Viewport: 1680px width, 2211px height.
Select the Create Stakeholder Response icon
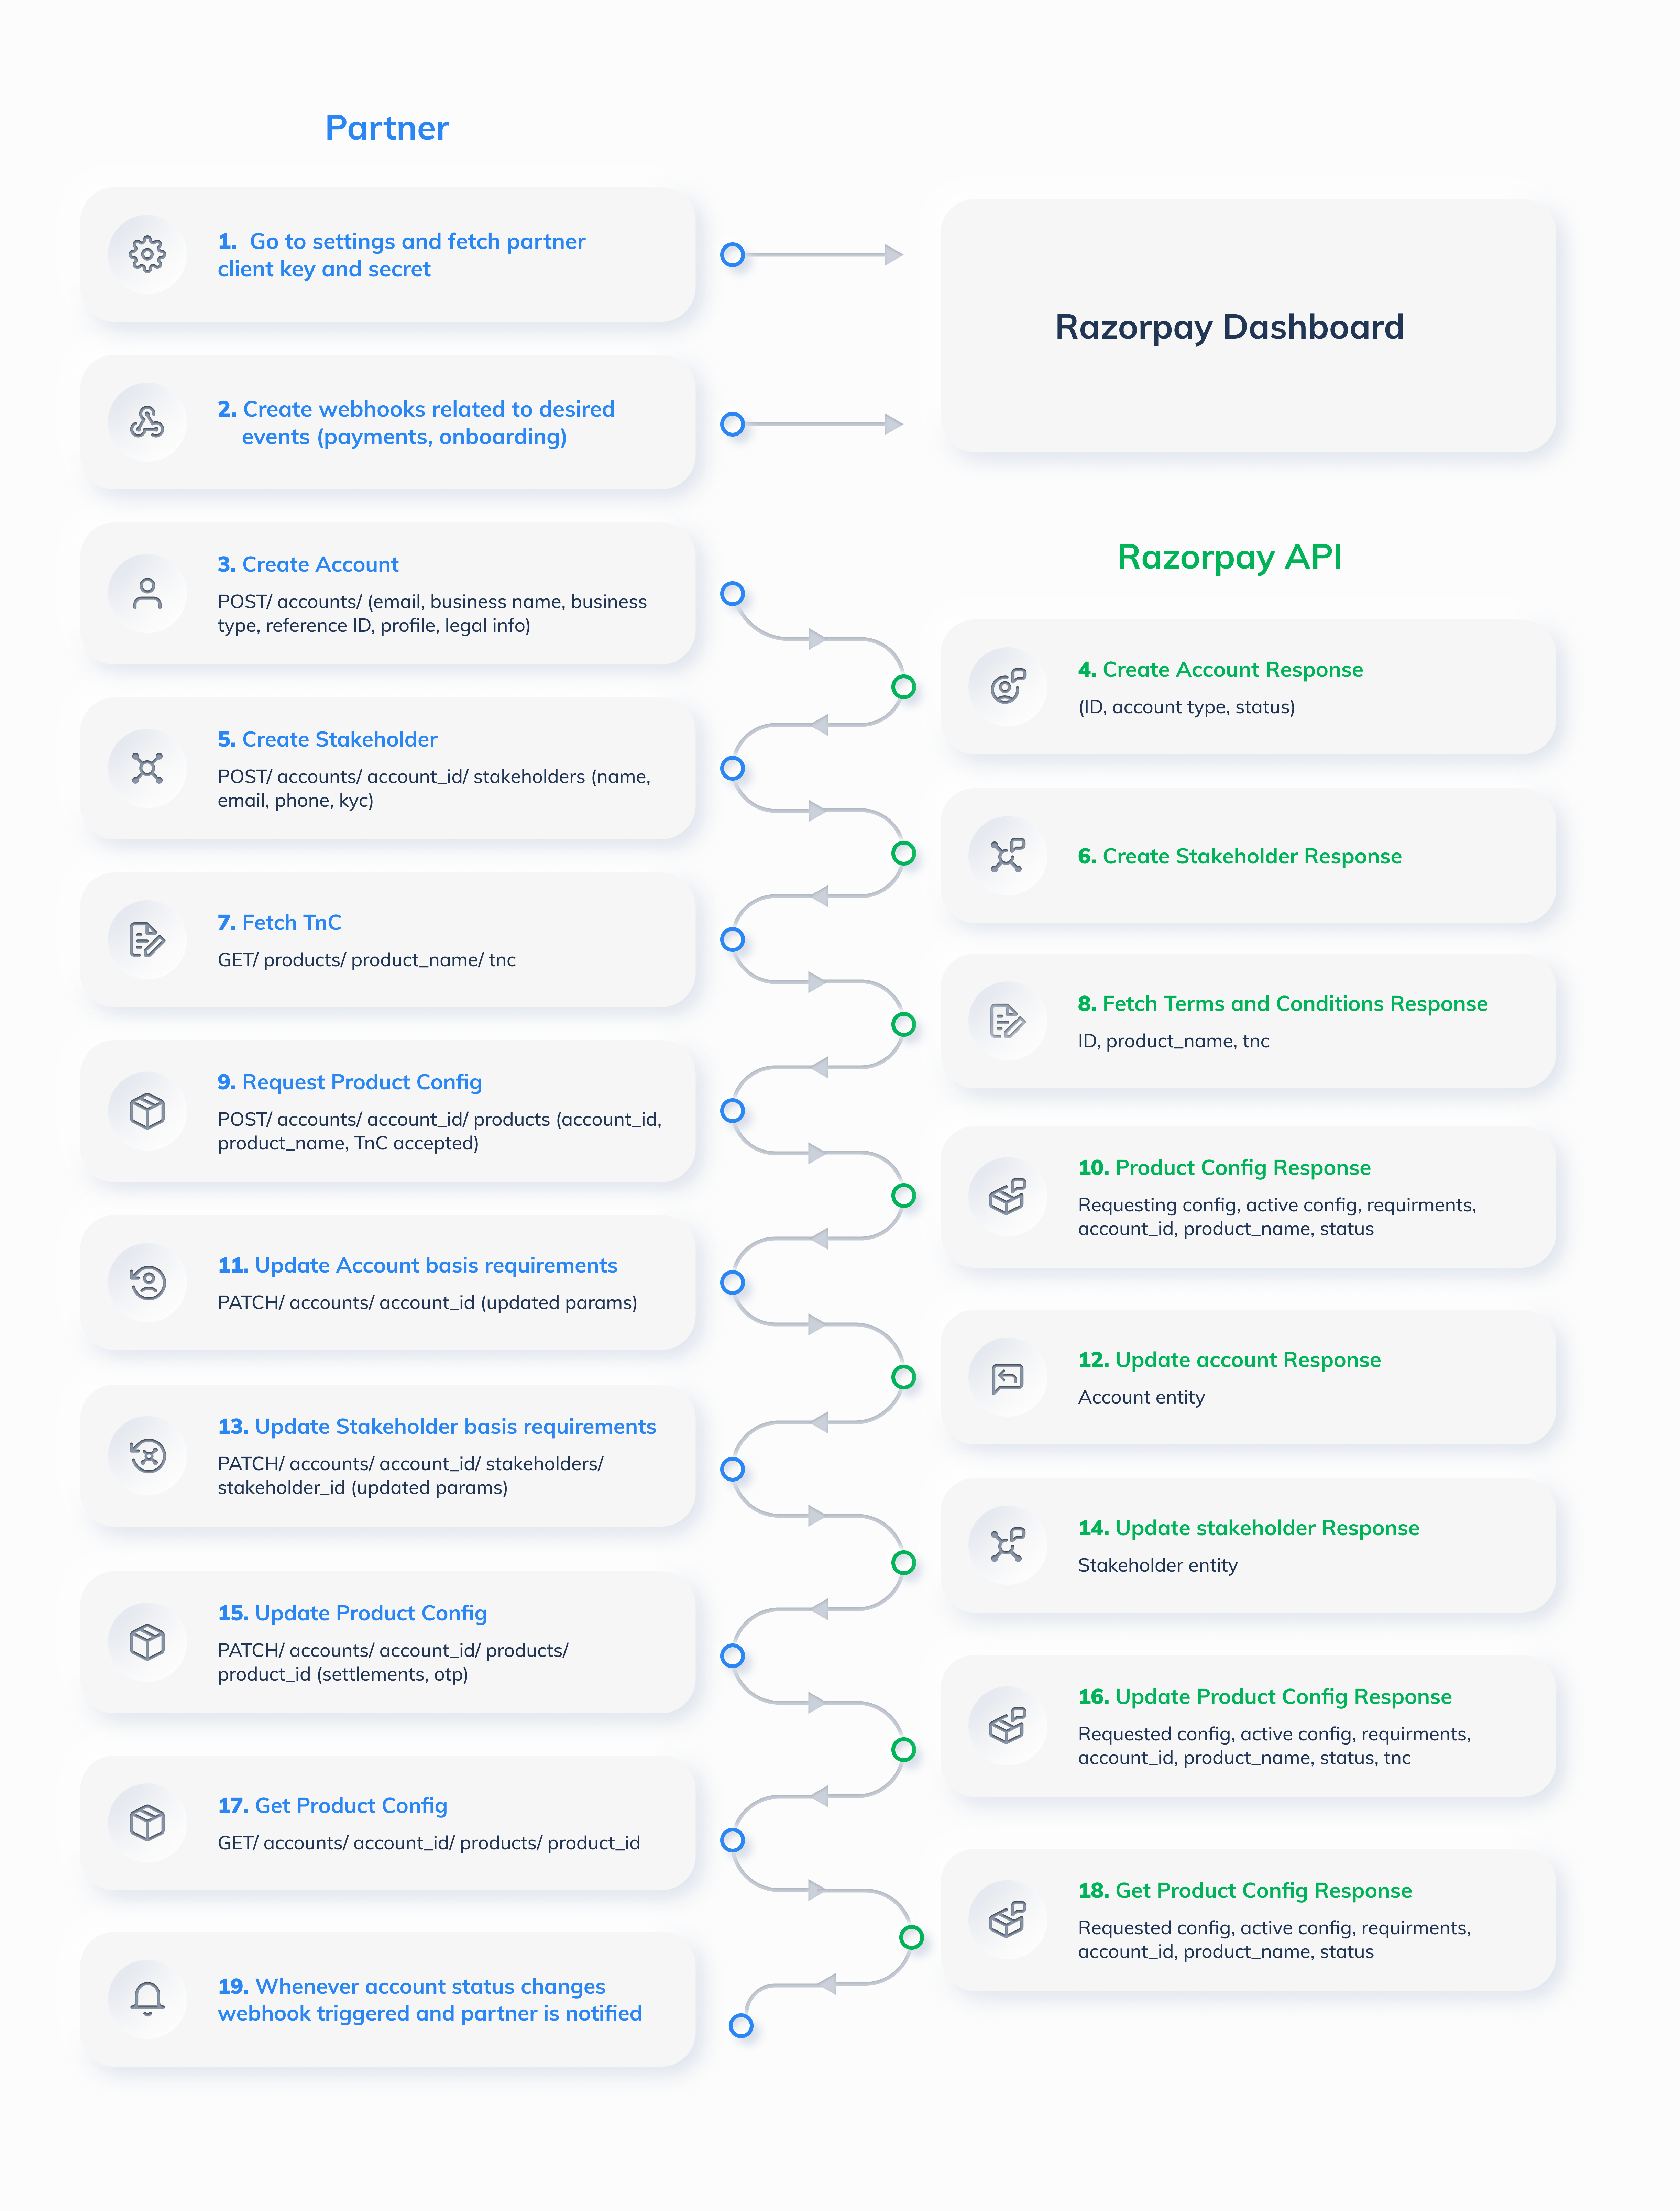coord(1008,855)
